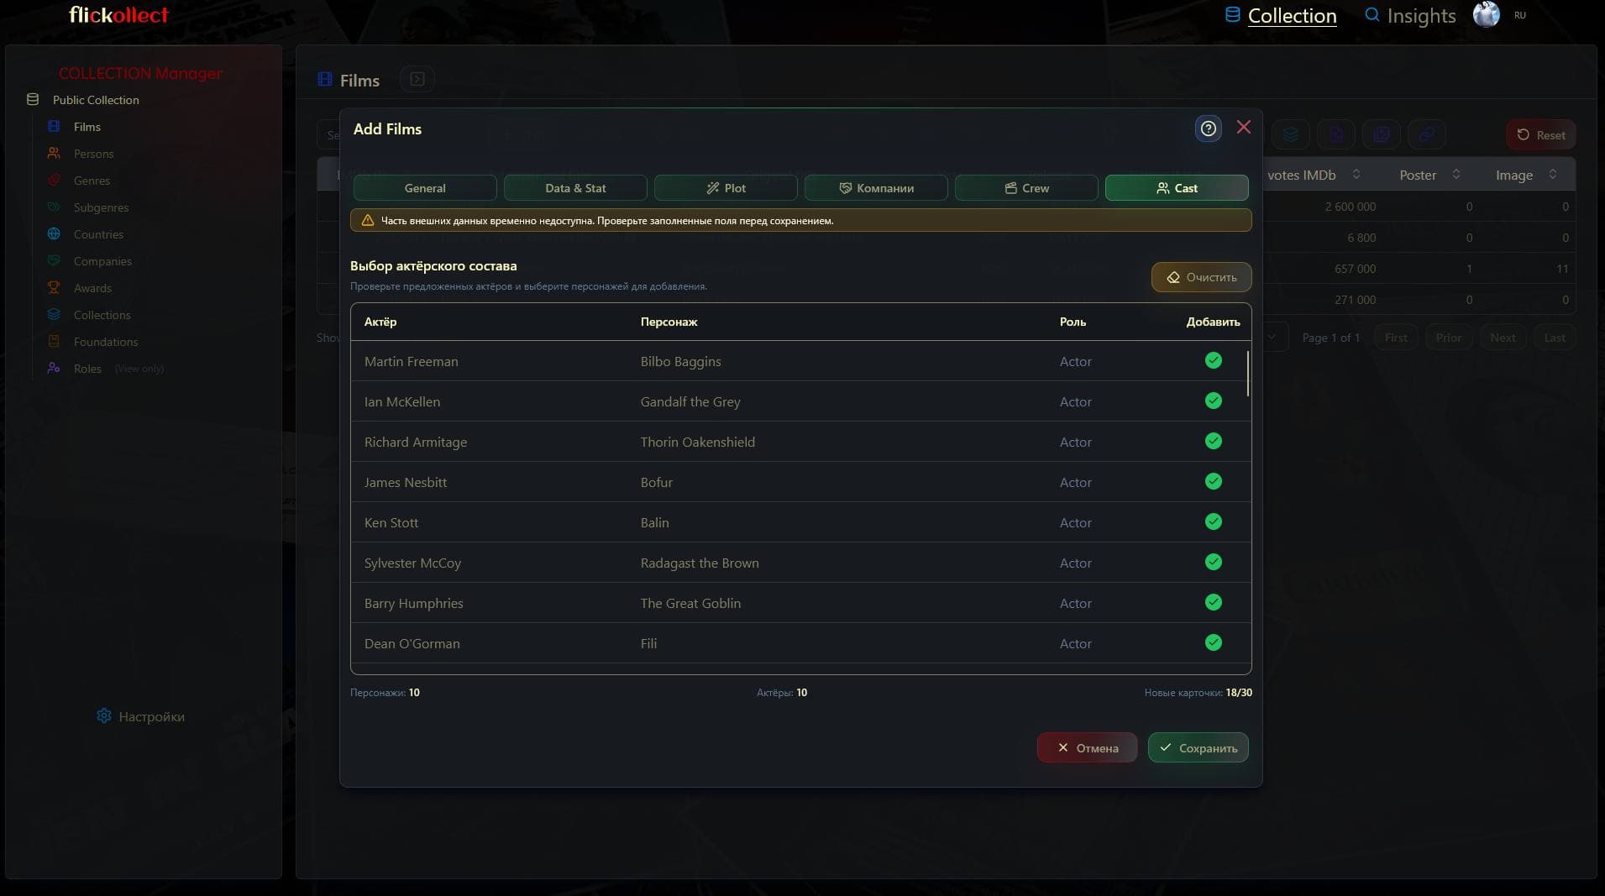Select the Ken Stott actor name cell

click(391, 522)
